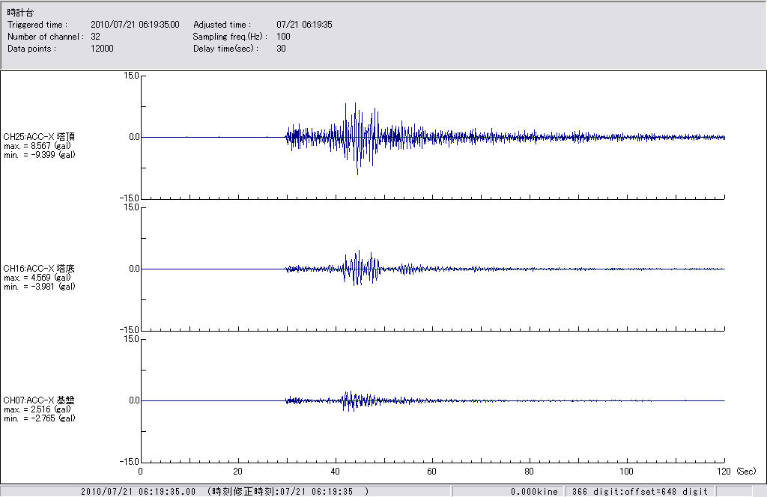Select the CH16:ACC-X 塔底 channel label
This screenshot has height=497, width=767.
pos(39,269)
